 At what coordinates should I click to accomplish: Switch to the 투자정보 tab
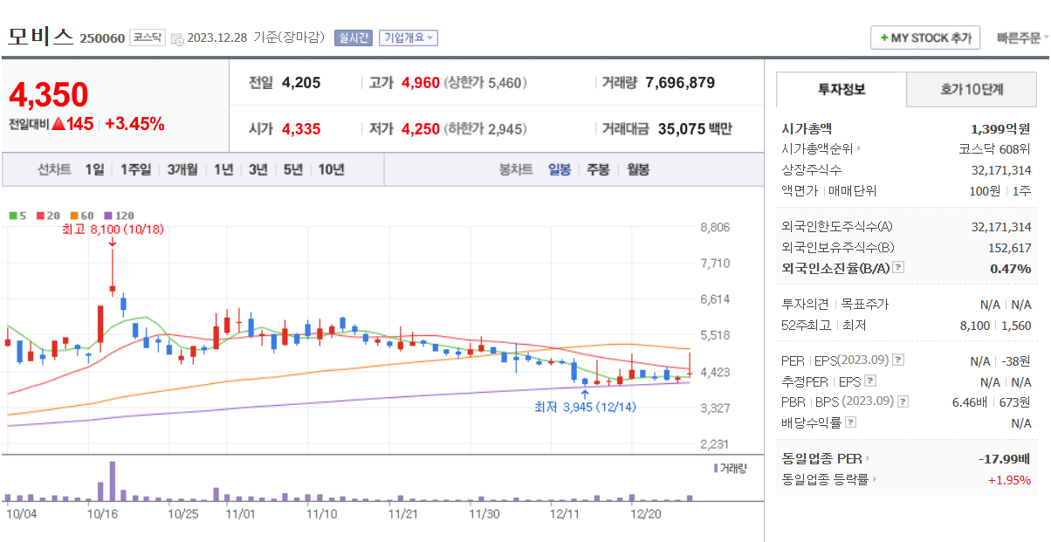(x=841, y=89)
